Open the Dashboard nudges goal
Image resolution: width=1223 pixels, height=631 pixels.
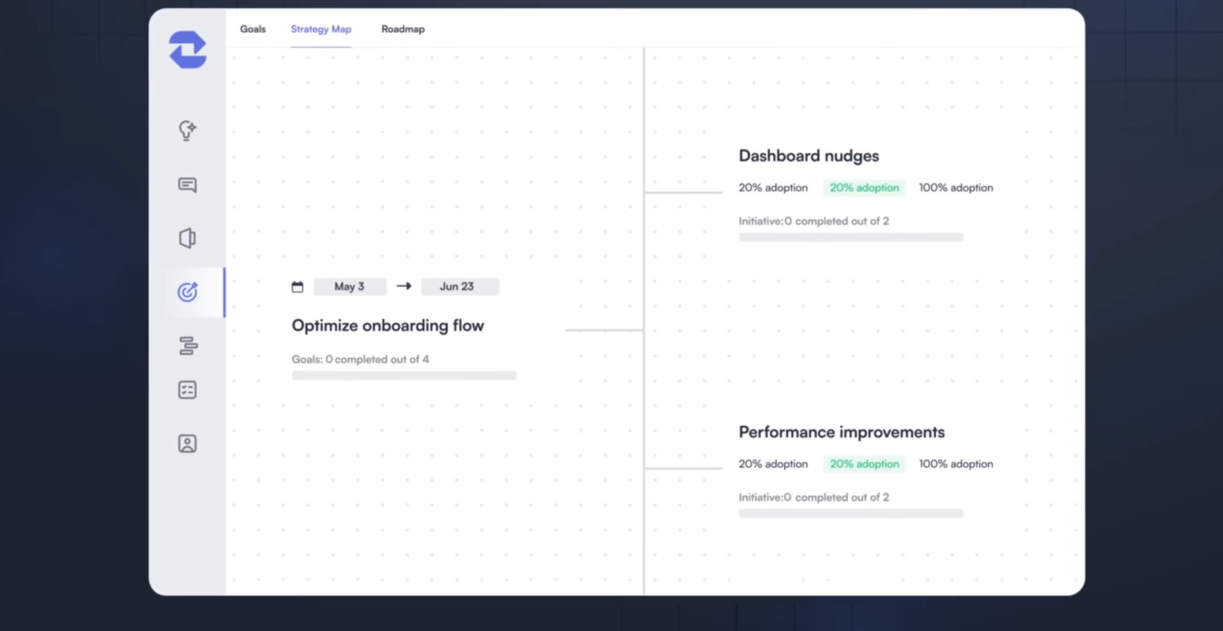809,156
